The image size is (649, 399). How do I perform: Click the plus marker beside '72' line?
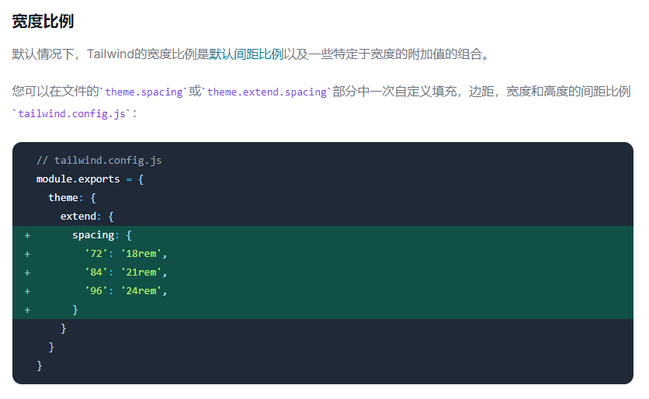pyautogui.click(x=27, y=254)
